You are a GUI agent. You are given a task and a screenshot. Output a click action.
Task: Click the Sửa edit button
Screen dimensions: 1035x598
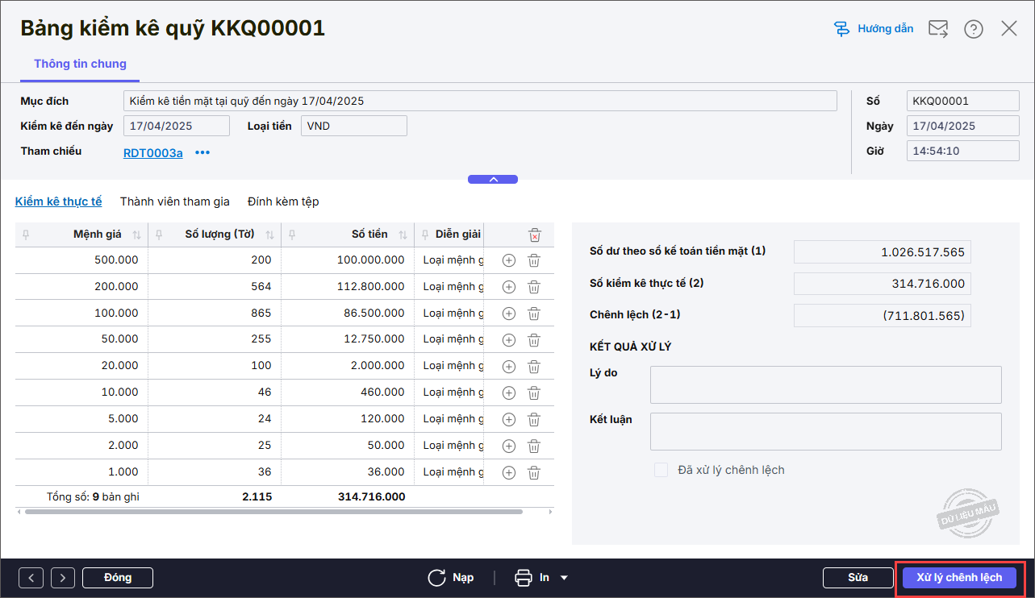coord(858,578)
